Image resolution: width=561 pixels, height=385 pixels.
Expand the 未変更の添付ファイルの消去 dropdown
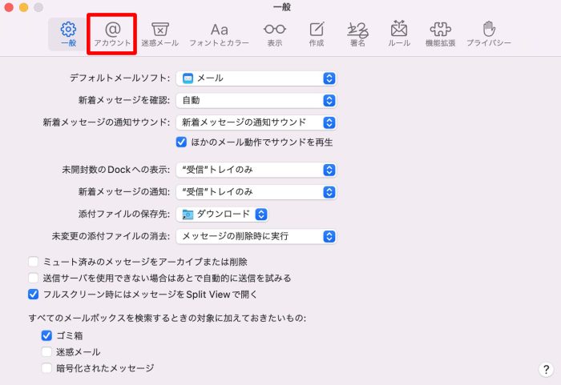coord(256,236)
